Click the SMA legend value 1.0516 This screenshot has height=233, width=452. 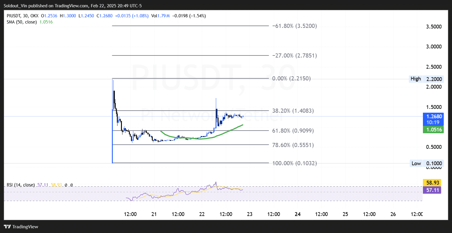pyautogui.click(x=46, y=22)
